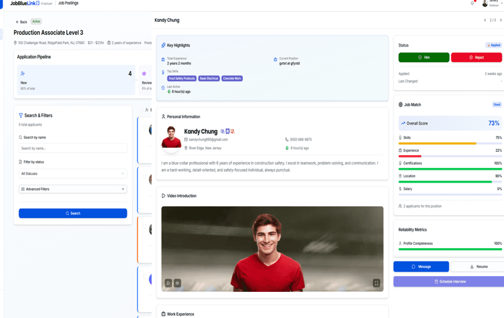Viewport: 504px width, 318px height.
Task: Hire the candidate with green Hire button
Action: point(424,58)
